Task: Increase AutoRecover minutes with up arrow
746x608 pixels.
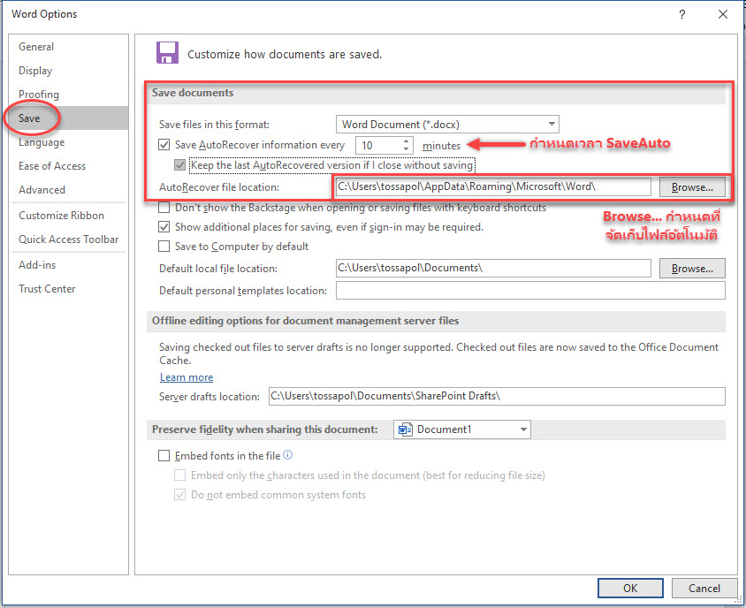Action: pyautogui.click(x=406, y=141)
